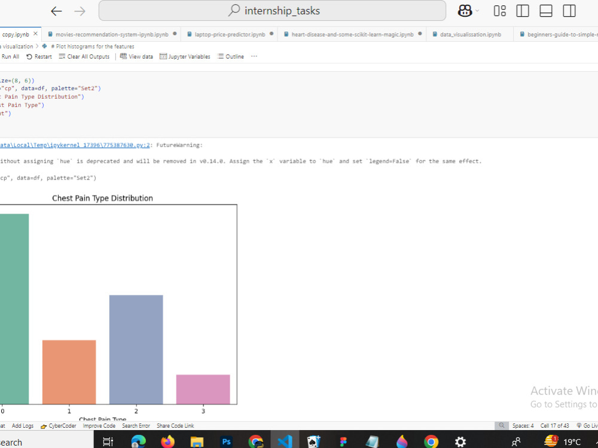Click the movies-recommendation tab's unsaved dot
The width and height of the screenshot is (598, 448).
click(x=175, y=33)
